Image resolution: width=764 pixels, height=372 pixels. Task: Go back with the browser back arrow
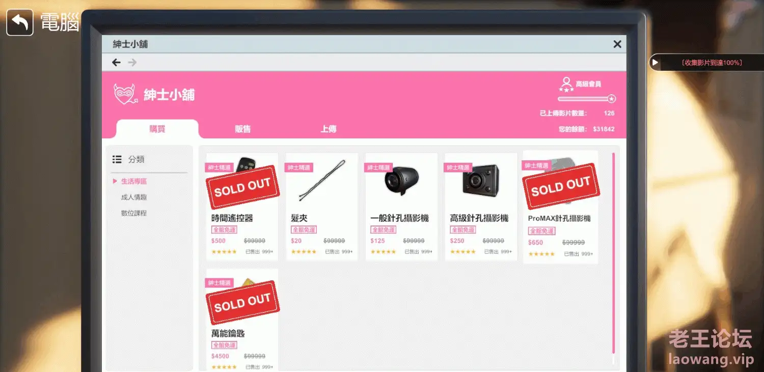pos(116,63)
